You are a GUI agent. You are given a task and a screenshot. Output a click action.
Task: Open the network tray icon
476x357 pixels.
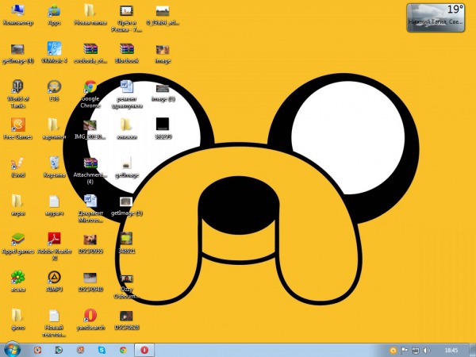[415, 351]
